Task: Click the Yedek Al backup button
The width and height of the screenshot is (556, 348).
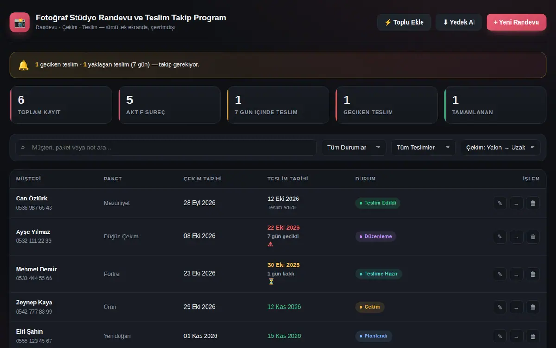Action: (x=459, y=22)
